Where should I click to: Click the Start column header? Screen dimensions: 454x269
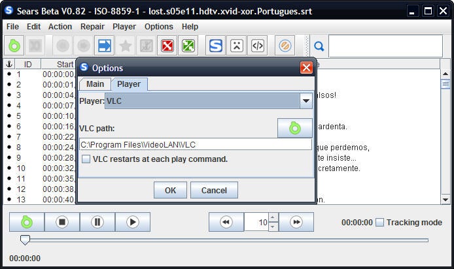[x=65, y=64]
